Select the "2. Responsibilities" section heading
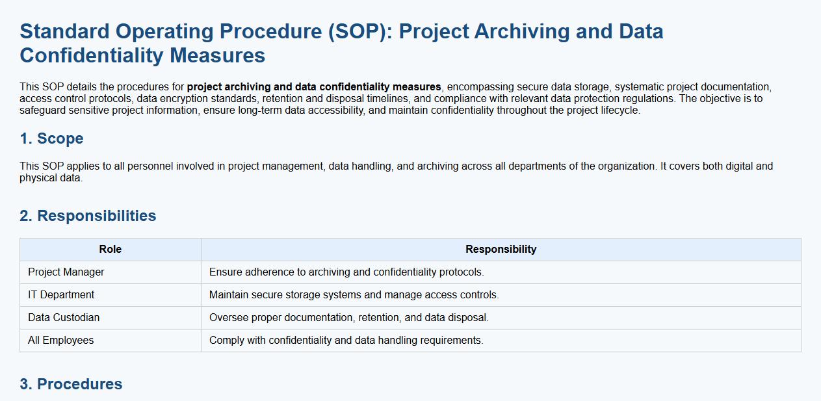Screen dimensions: 821x401 pos(88,216)
